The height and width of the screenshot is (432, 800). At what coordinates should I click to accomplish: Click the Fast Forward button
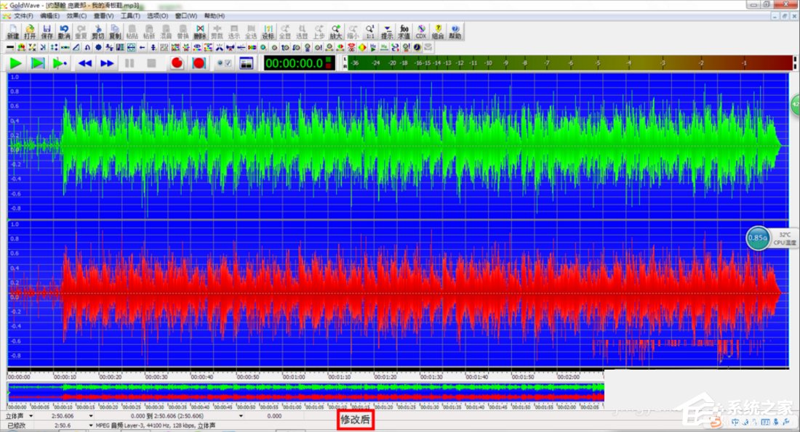107,63
